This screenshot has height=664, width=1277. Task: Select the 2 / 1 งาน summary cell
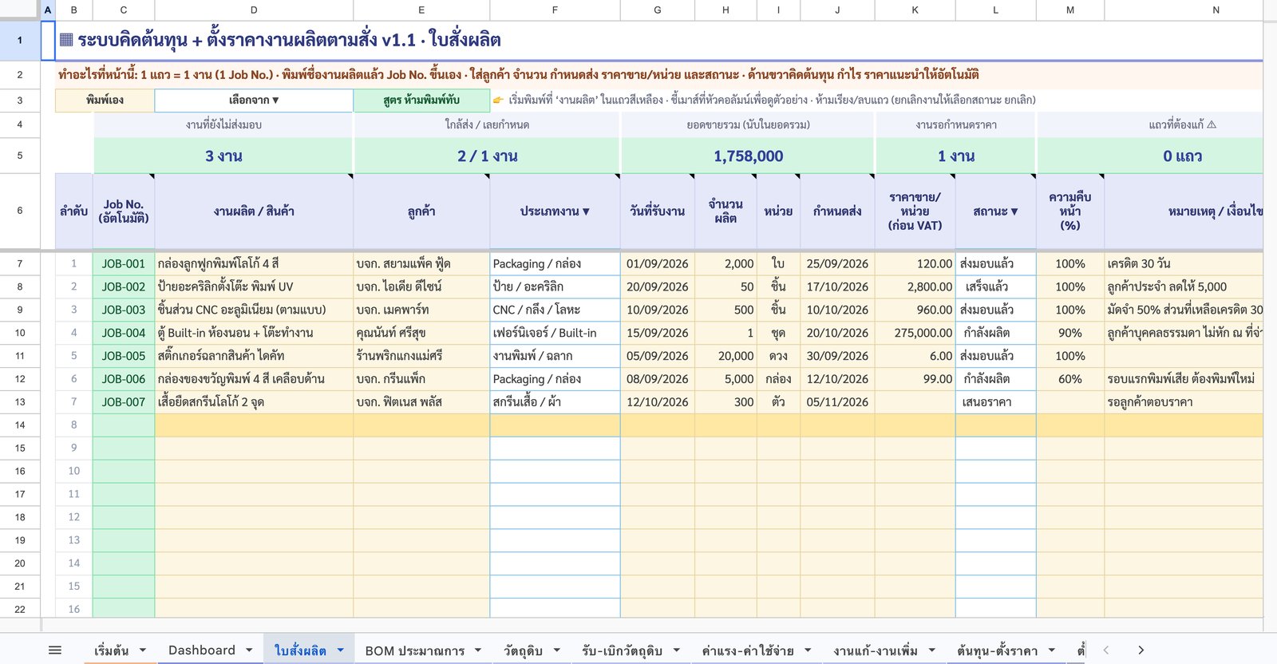pos(487,156)
